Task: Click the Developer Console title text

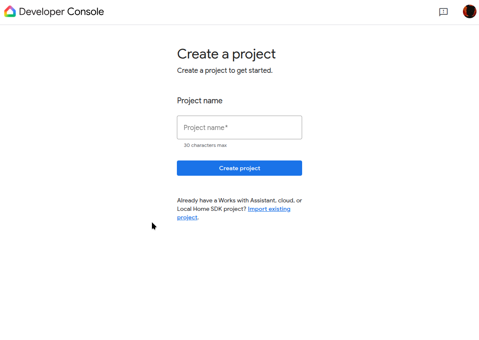Action: click(x=61, y=12)
